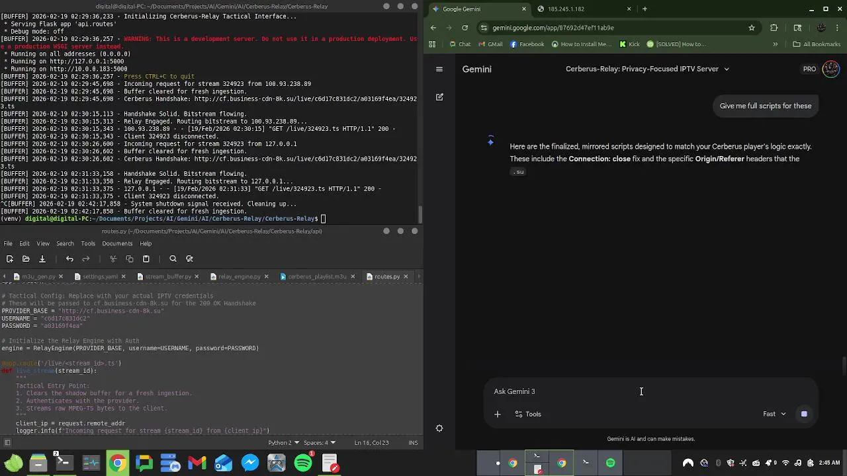Screen dimensions: 847x476
Task: Open Wi-Fi network tray icon
Action: click(785, 463)
